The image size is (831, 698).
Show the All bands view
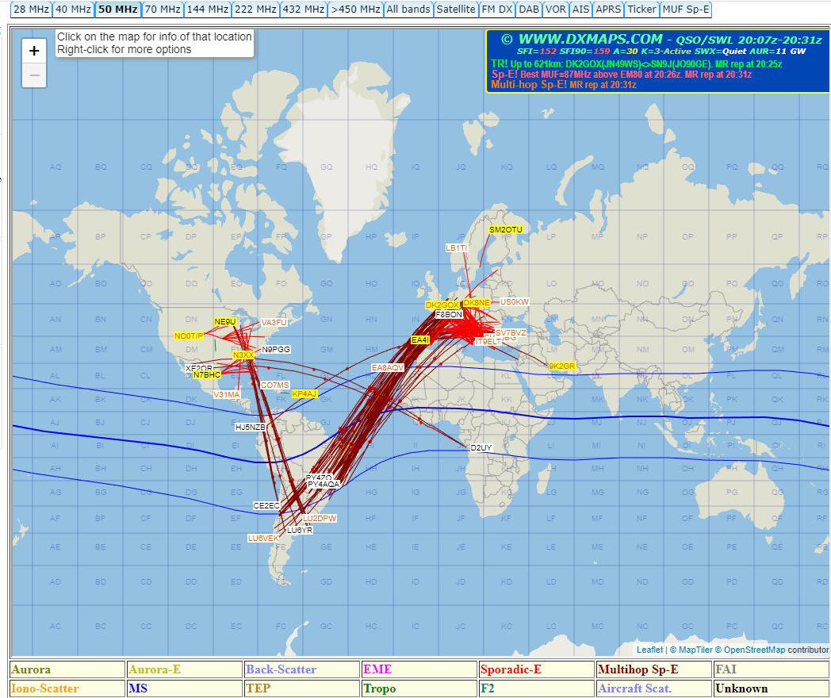point(408,9)
